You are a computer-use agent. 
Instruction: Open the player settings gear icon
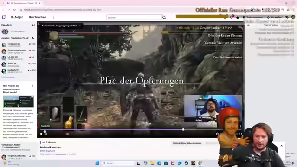217,134
